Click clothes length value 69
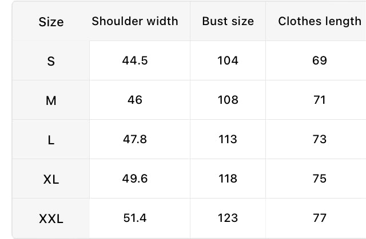Viewport: 366px width, 239px height. coord(320,60)
